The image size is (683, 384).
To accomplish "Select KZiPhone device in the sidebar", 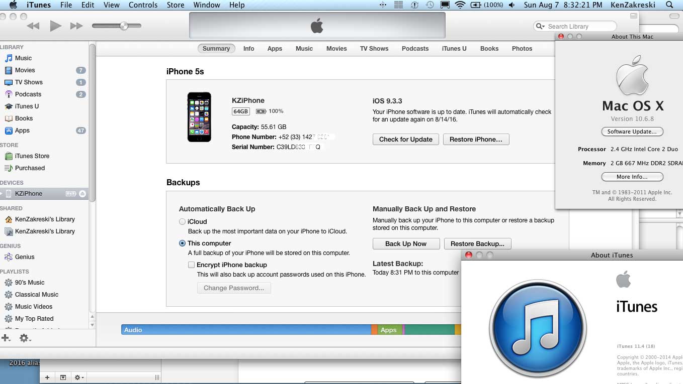I will click(44, 194).
